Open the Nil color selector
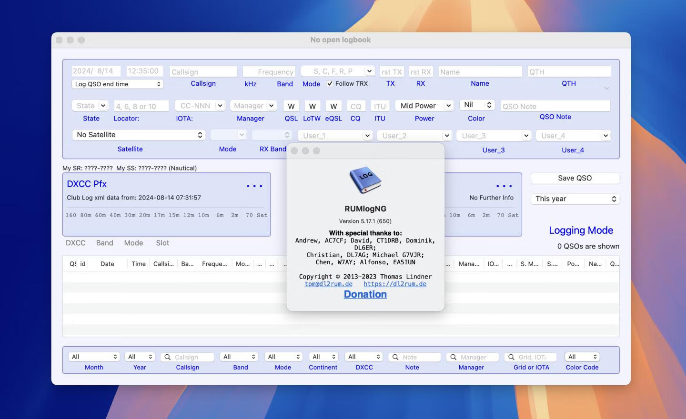This screenshot has height=419, width=686. [x=477, y=105]
